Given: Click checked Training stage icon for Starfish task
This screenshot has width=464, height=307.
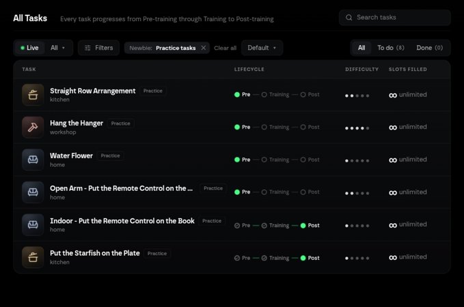Looking at the screenshot, I should point(264,258).
